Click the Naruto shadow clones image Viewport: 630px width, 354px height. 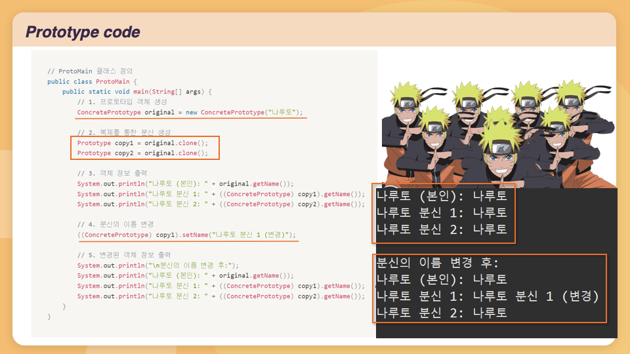(498, 133)
